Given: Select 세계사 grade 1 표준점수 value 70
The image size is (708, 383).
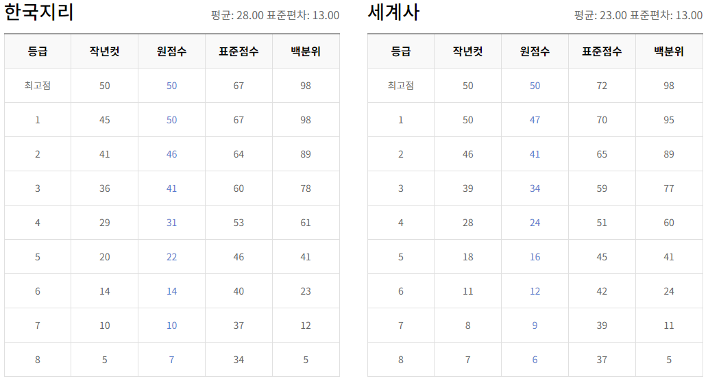Looking at the screenshot, I should click(x=602, y=120).
